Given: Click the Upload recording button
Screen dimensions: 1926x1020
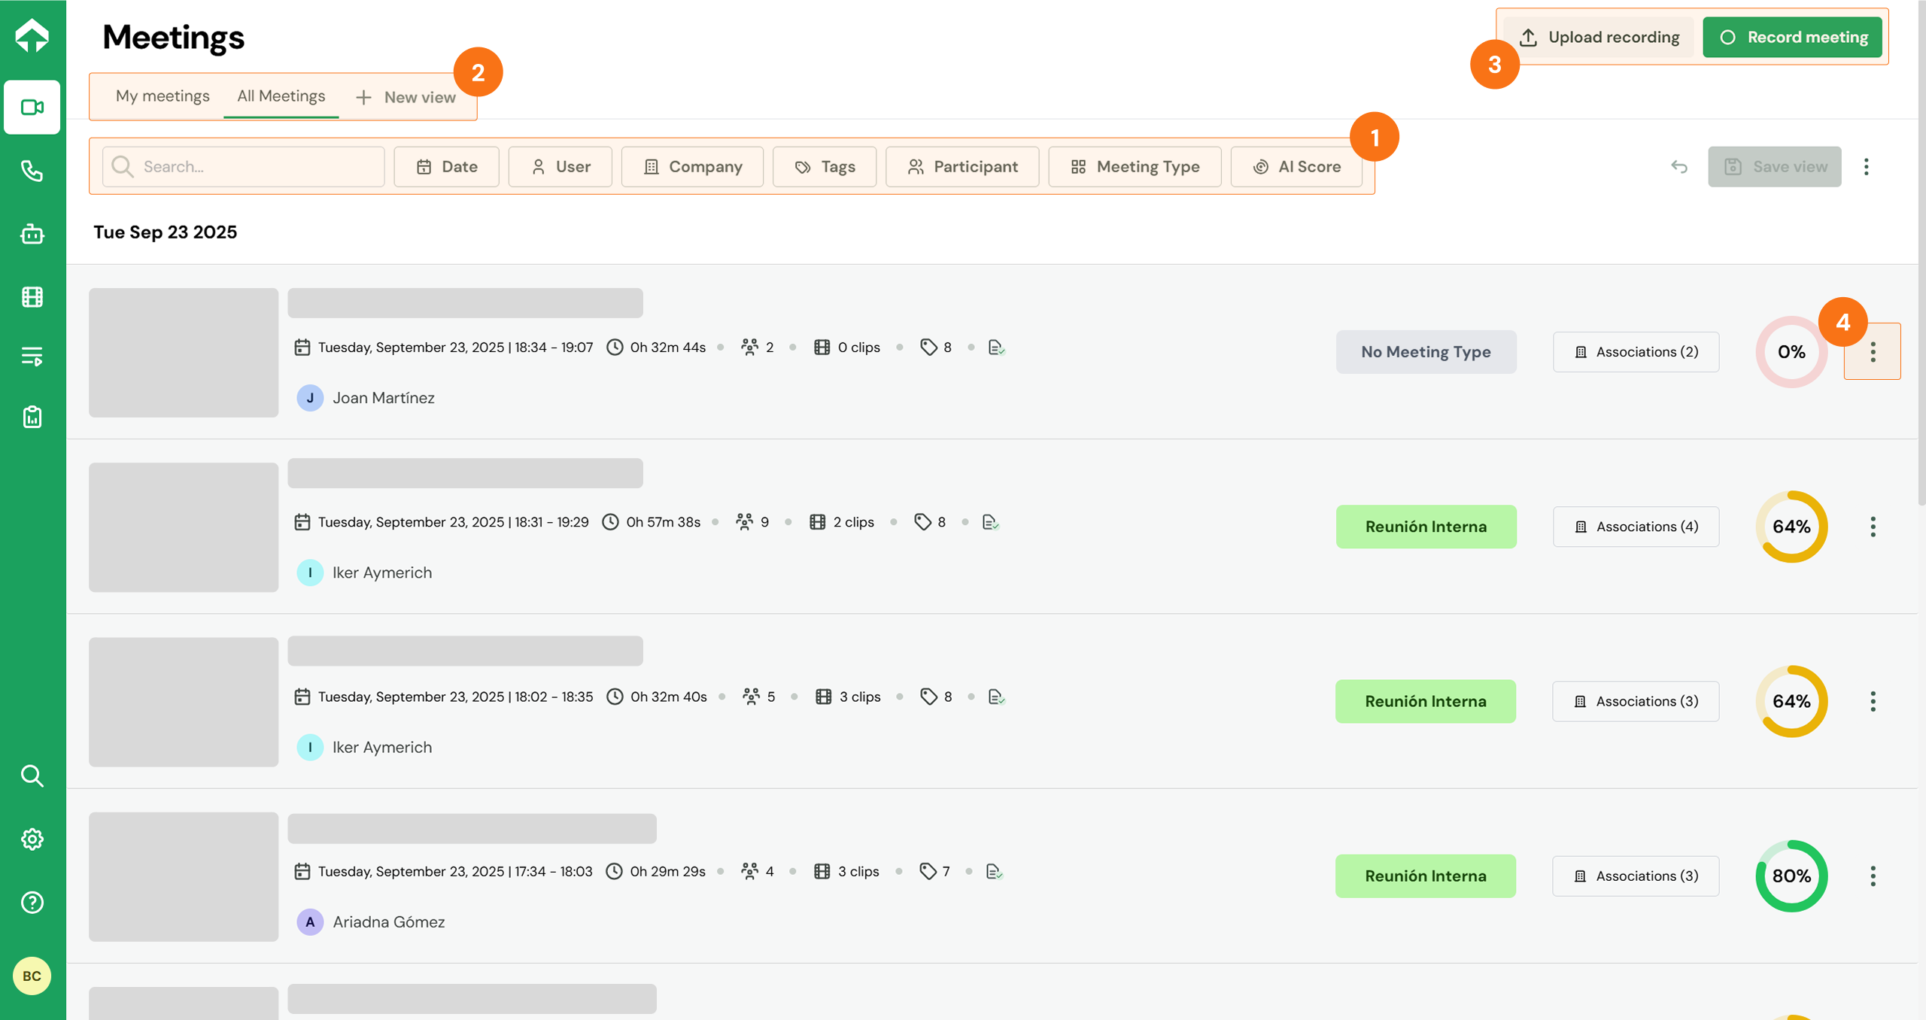Looking at the screenshot, I should (x=1599, y=37).
